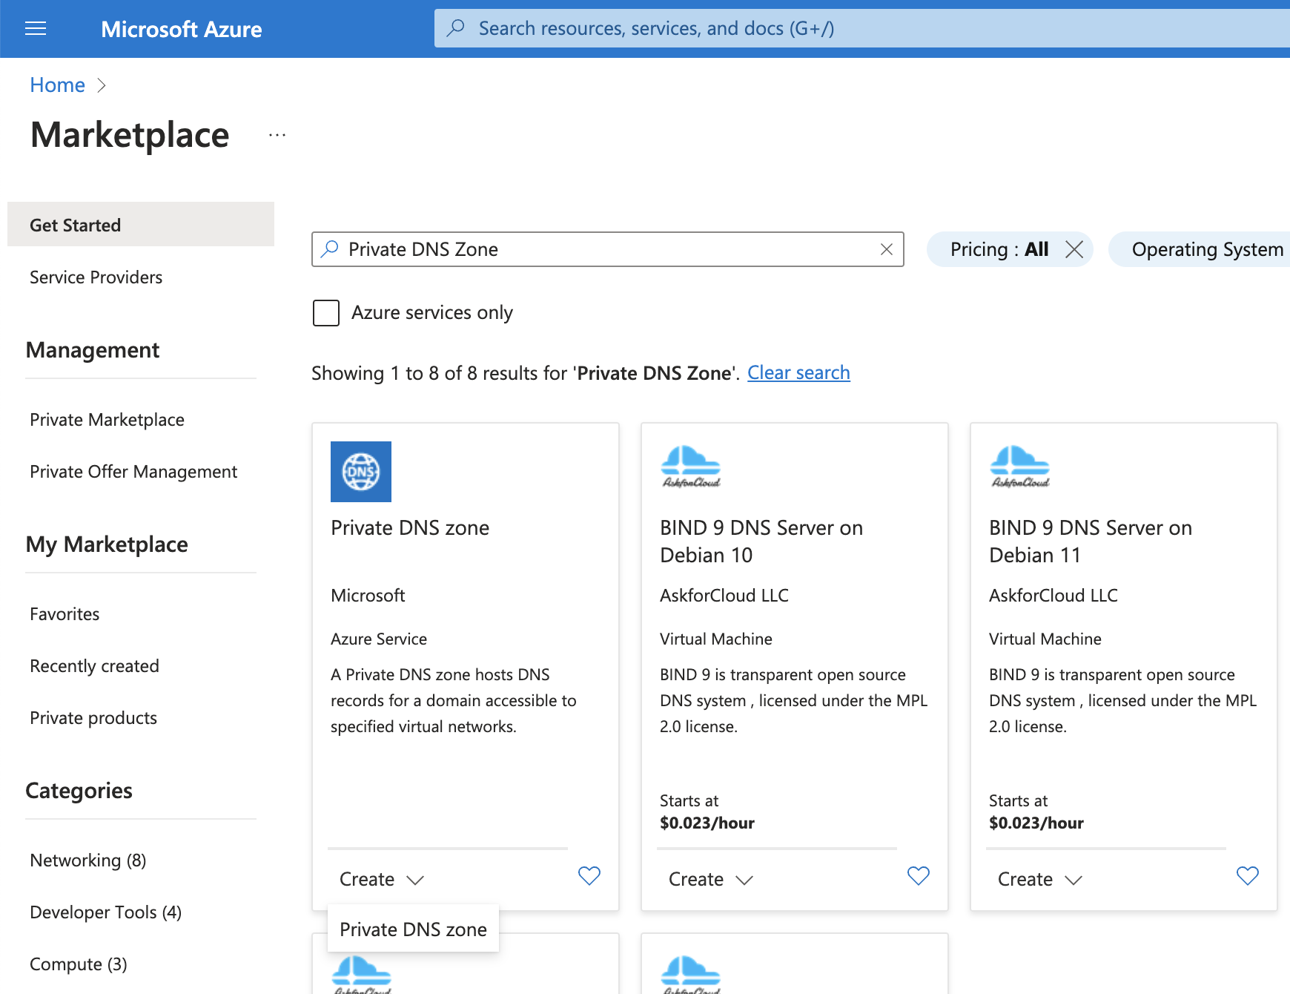Viewport: 1290px width, 994px height.
Task: Open the Pricing filter pill
Action: pos(999,249)
